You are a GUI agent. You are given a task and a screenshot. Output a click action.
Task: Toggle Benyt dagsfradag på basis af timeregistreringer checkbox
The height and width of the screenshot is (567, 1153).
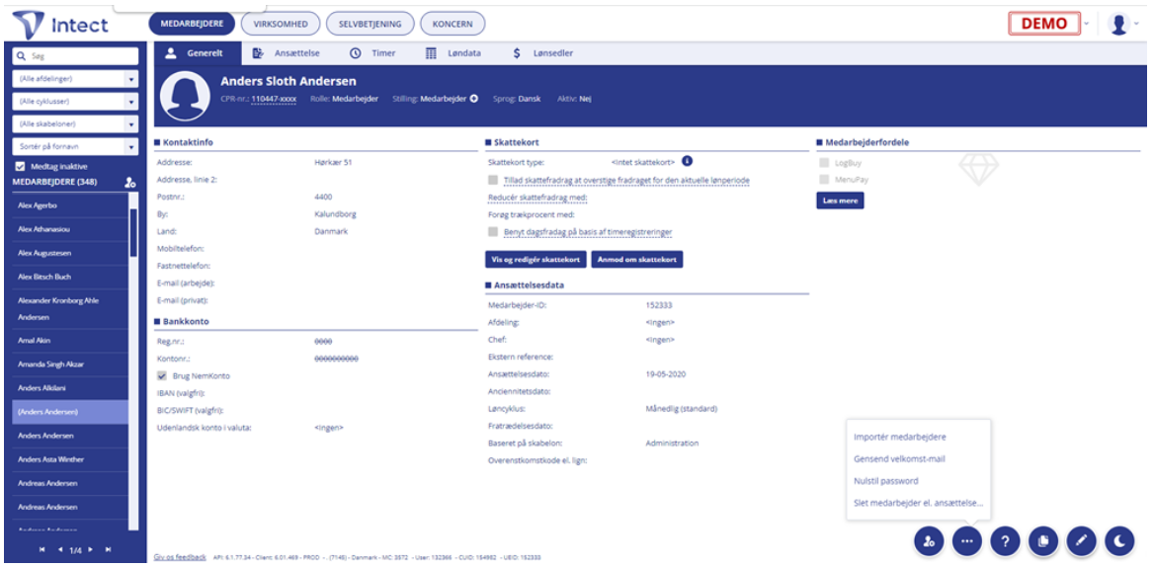[493, 232]
